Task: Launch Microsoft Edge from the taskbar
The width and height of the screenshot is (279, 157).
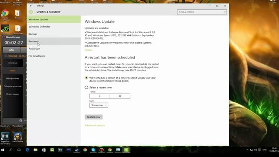Action: tap(27, 150)
